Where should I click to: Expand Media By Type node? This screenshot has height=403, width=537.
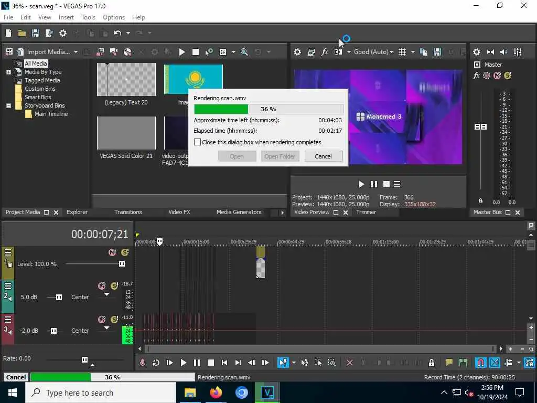pyautogui.click(x=8, y=72)
